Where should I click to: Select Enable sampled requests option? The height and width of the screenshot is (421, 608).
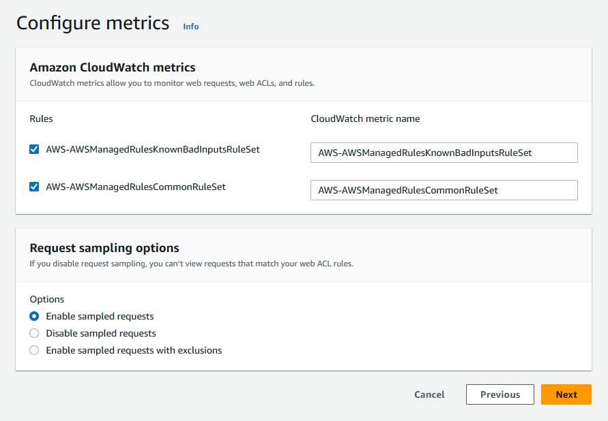click(x=34, y=316)
